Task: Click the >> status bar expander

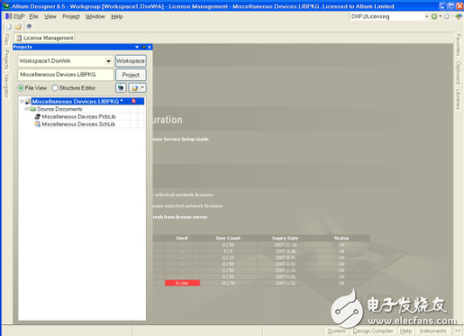Action: point(458,331)
